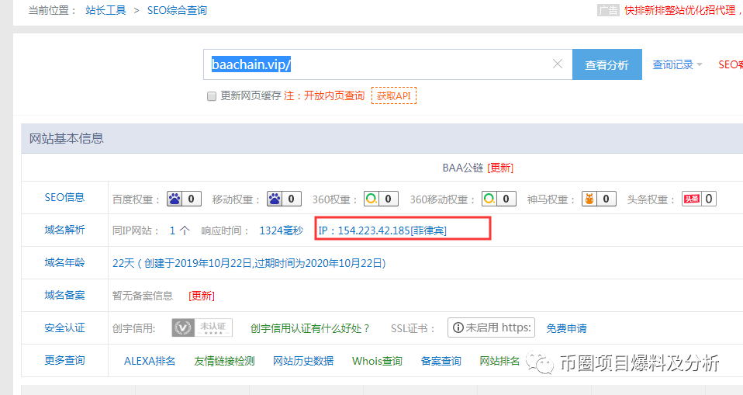Click the ad link 快排新排整站优化招代理
743x395 pixels.
click(x=683, y=10)
